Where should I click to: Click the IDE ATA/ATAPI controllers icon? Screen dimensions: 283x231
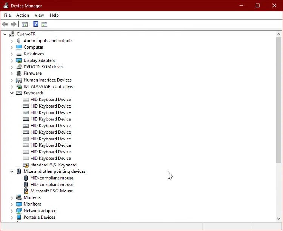click(19, 87)
